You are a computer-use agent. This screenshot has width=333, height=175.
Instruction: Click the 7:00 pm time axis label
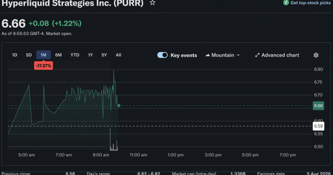click(288, 155)
